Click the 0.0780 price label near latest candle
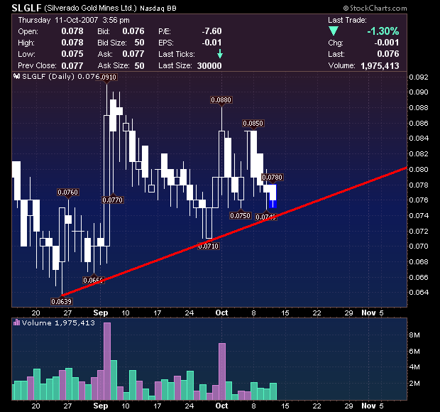Image resolution: width=440 pixels, height=412 pixels. (273, 177)
